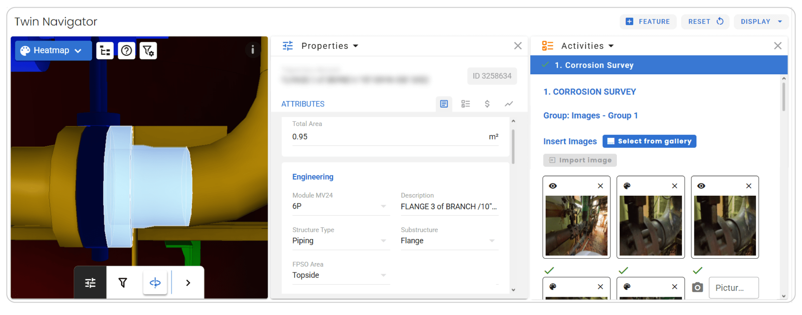Click the help question mark icon
This screenshot has width=802, height=315.
(x=127, y=51)
